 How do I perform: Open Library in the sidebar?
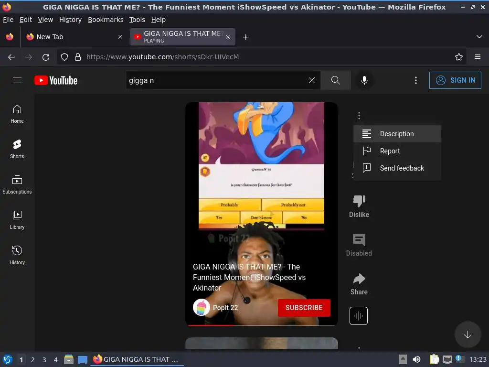(x=17, y=220)
